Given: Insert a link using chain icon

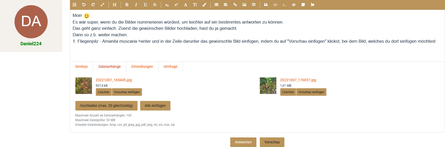Looking at the screenshot, I should [x=235, y=5].
